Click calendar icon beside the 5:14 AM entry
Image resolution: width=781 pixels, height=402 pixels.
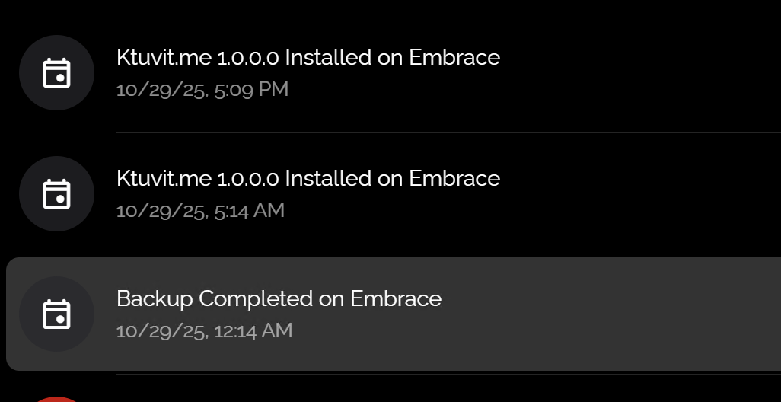pyautogui.click(x=56, y=194)
